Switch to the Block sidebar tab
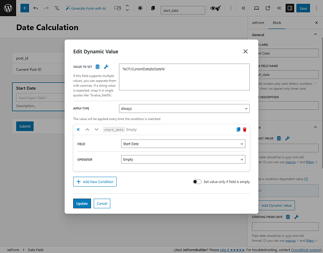The image size is (323, 253). (x=277, y=23)
